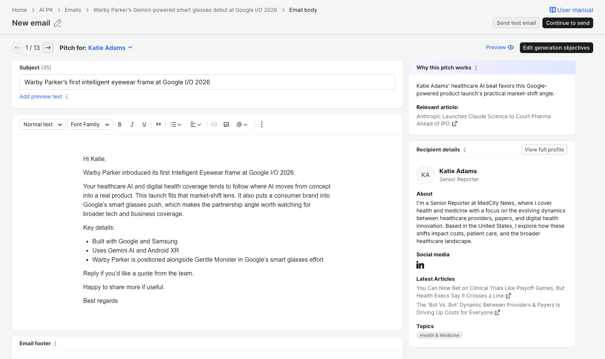The width and height of the screenshot is (605, 359).
Task: Click the Key details: line in body
Action: [x=99, y=227]
